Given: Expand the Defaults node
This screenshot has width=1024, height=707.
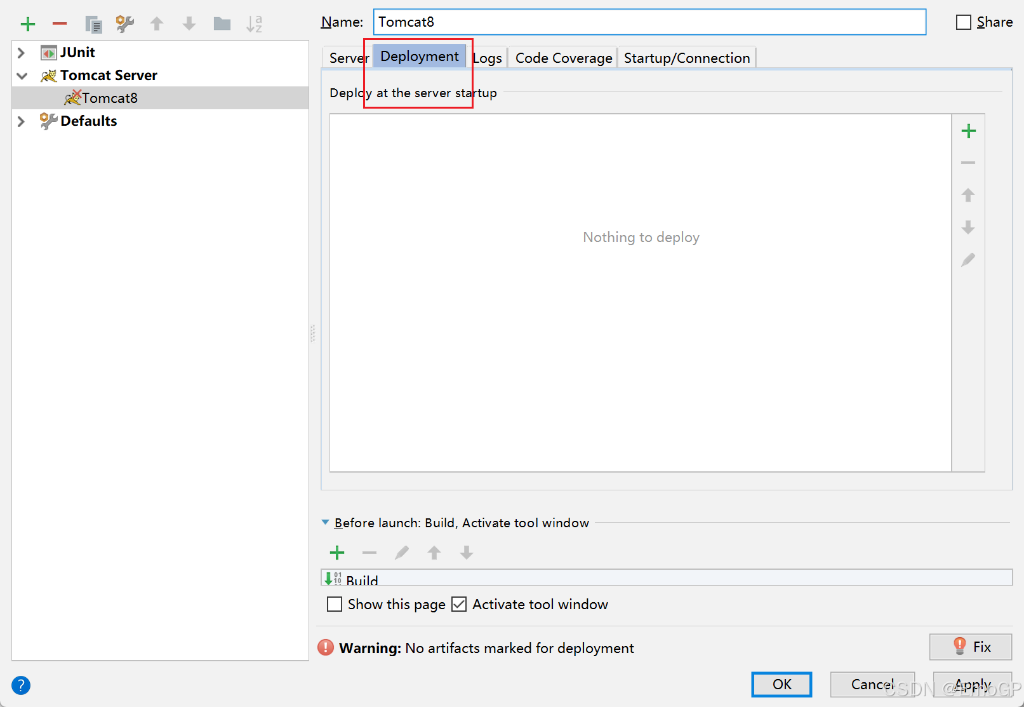Looking at the screenshot, I should [x=21, y=121].
